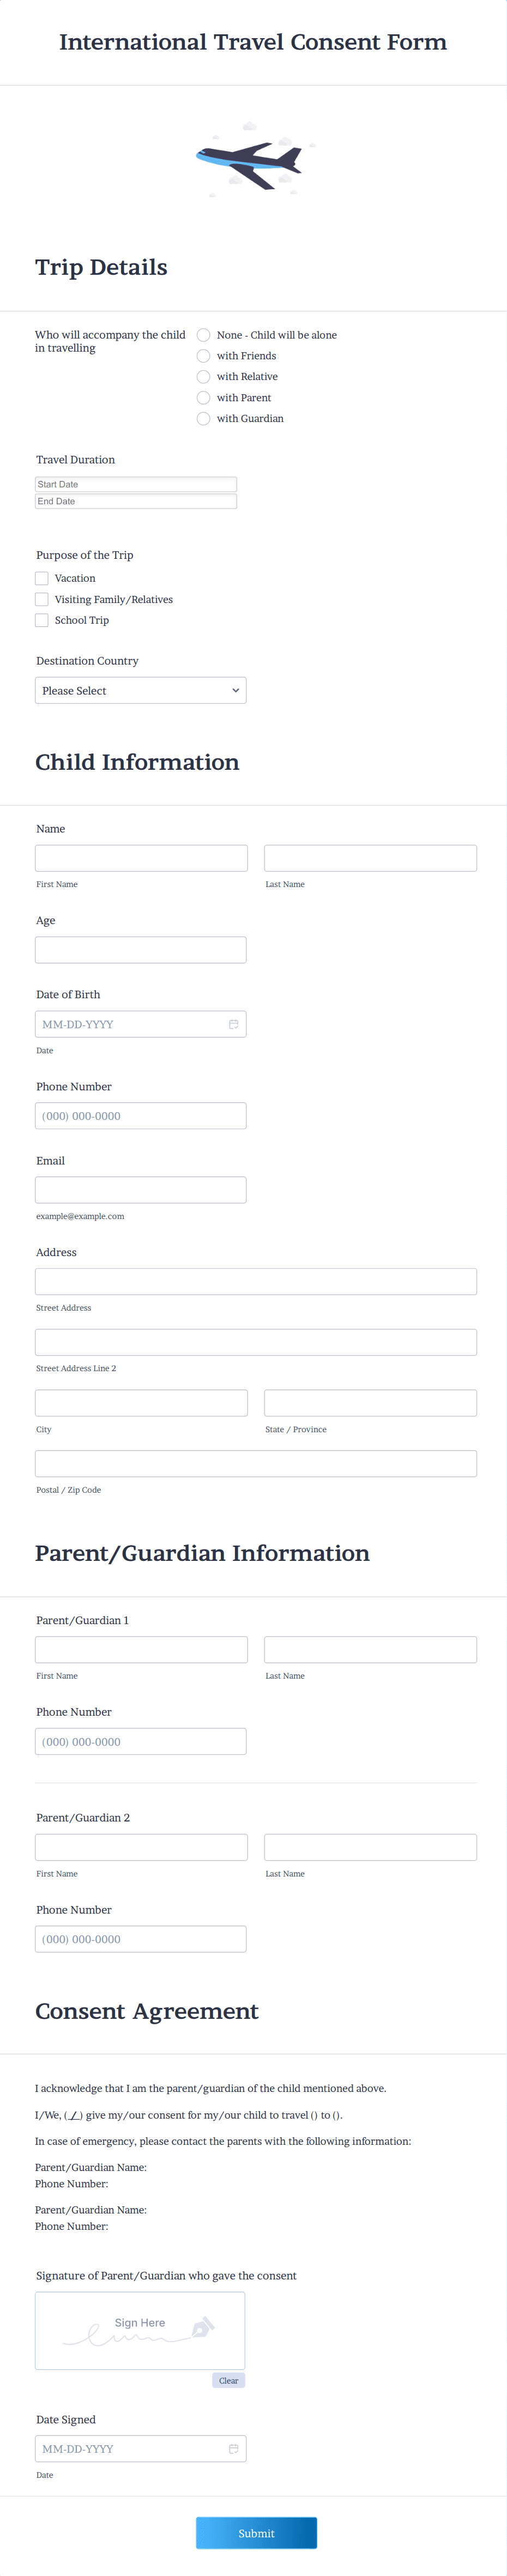The height and width of the screenshot is (2576, 507).
Task: Click Parent/Guardian 1 Phone Number field
Action: pyautogui.click(x=140, y=1741)
